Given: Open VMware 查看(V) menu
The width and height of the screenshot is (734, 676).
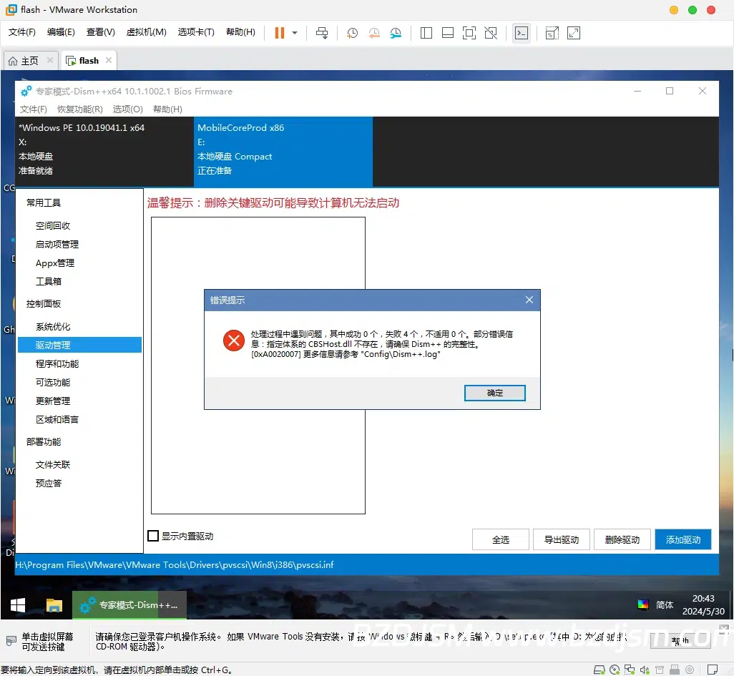Looking at the screenshot, I should pos(101,32).
